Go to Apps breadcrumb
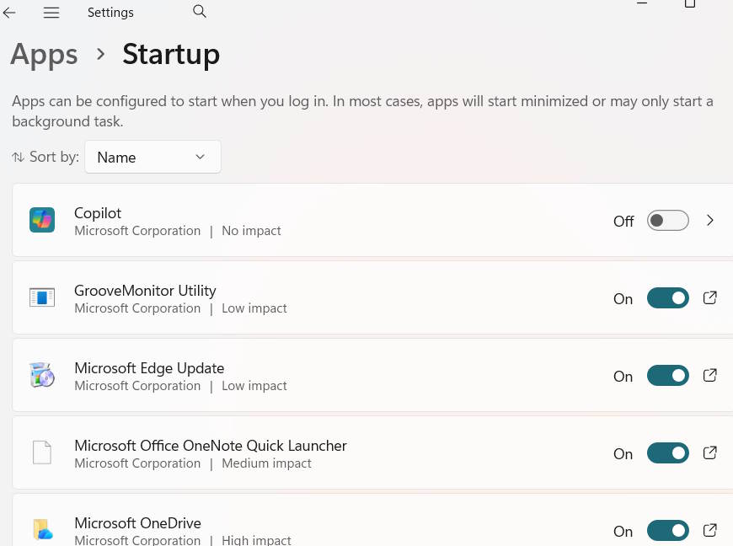The height and width of the screenshot is (546, 733). point(44,55)
